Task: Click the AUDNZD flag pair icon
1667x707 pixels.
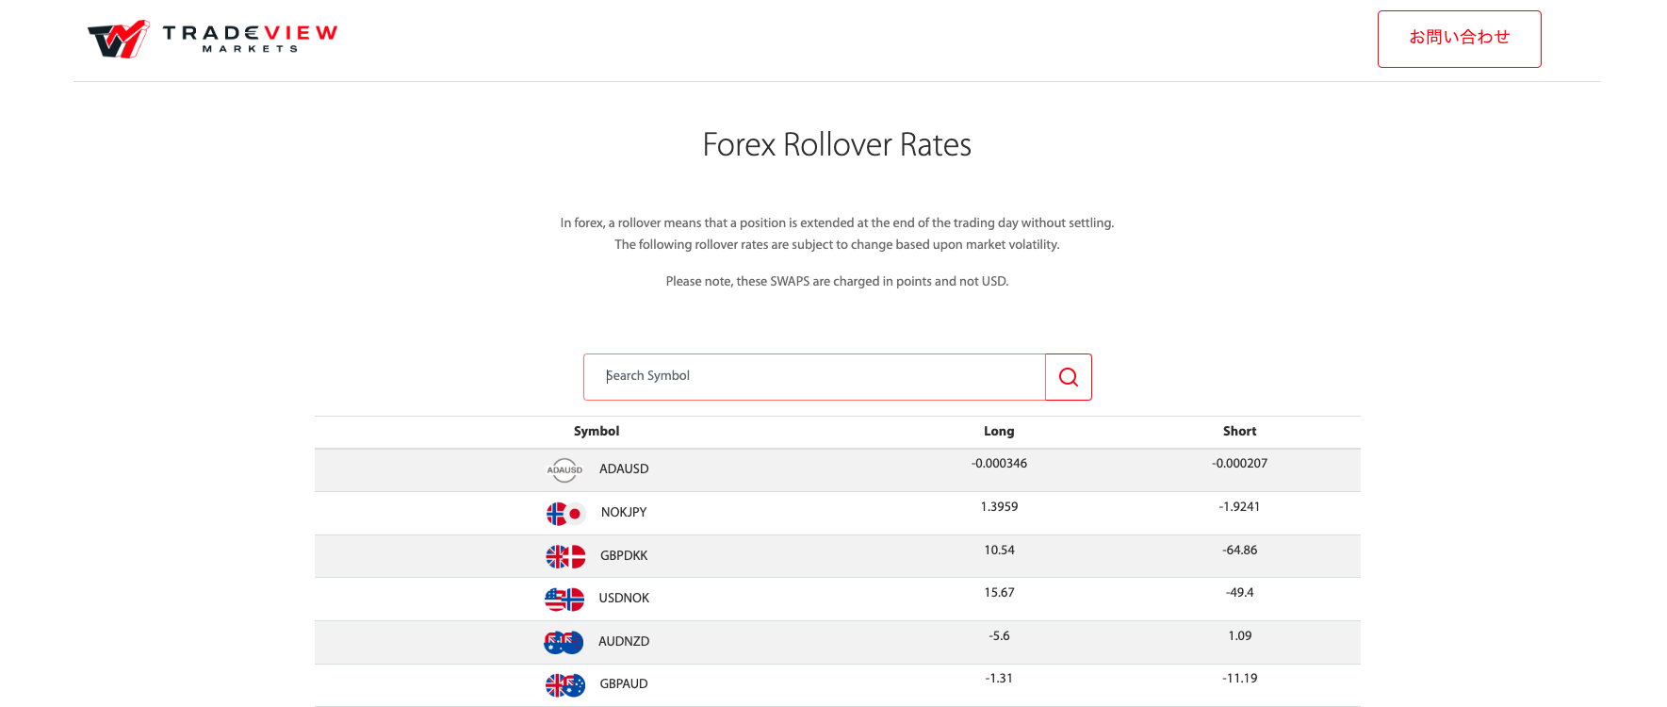Action: (564, 643)
